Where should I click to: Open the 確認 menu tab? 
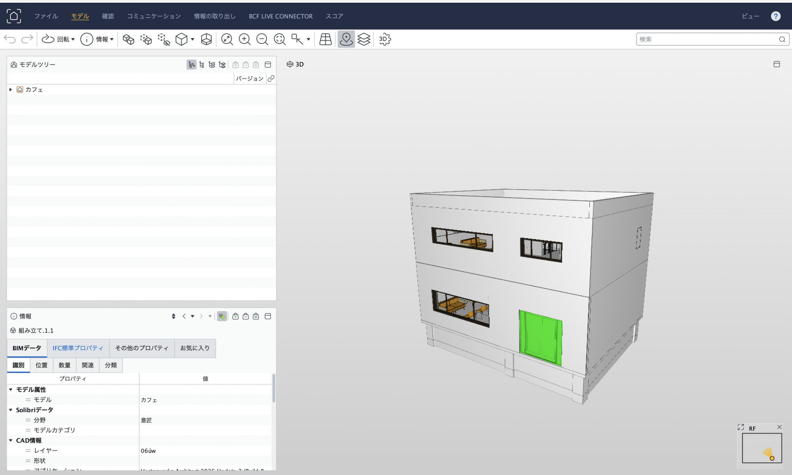(108, 16)
